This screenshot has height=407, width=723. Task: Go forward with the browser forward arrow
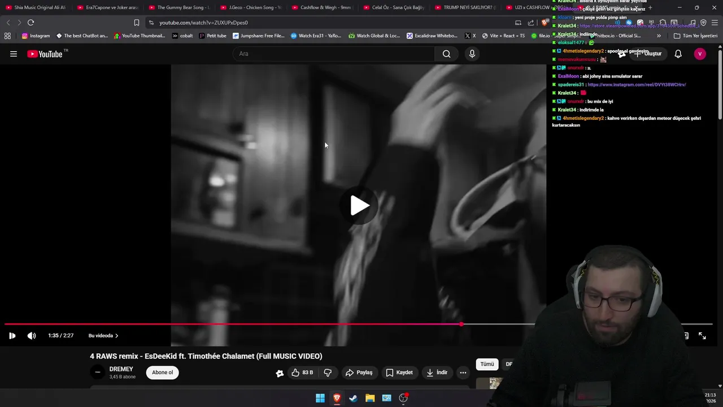click(19, 23)
